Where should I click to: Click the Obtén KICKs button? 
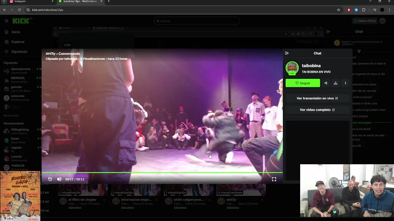[365, 21]
